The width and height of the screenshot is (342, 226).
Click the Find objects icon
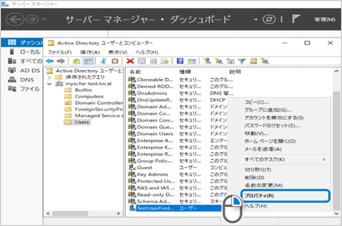pyautogui.click(x=253, y=61)
